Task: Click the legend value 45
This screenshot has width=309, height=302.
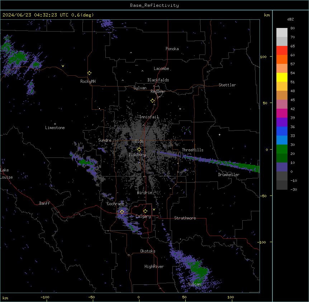Action: tap(293, 100)
